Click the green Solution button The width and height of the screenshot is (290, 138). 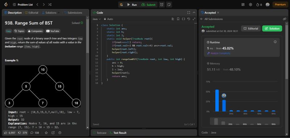tap(272, 29)
